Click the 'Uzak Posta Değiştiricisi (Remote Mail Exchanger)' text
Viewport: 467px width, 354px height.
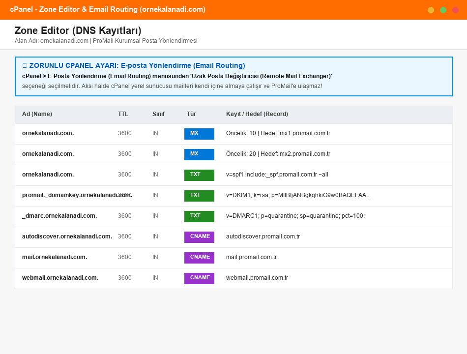coord(261,76)
